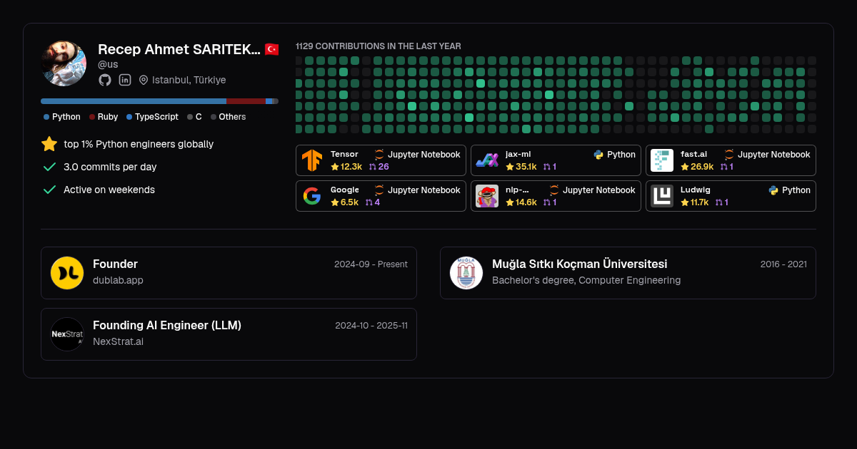Click the TensorFlow logo in the Tensor card
Viewport: 857px width, 449px height.
[312, 160]
